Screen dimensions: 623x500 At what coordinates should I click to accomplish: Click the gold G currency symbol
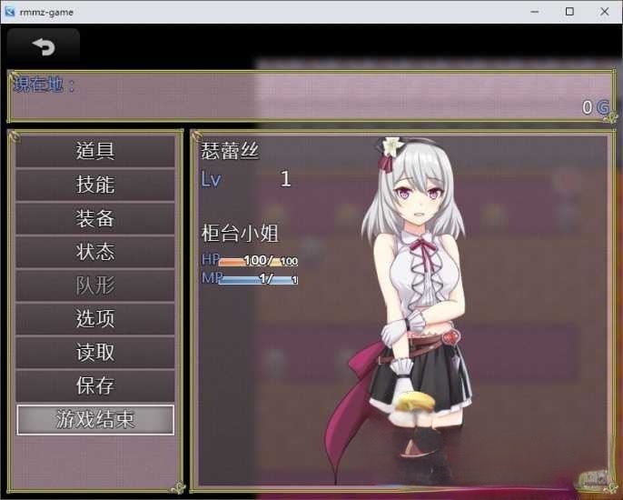pos(603,107)
